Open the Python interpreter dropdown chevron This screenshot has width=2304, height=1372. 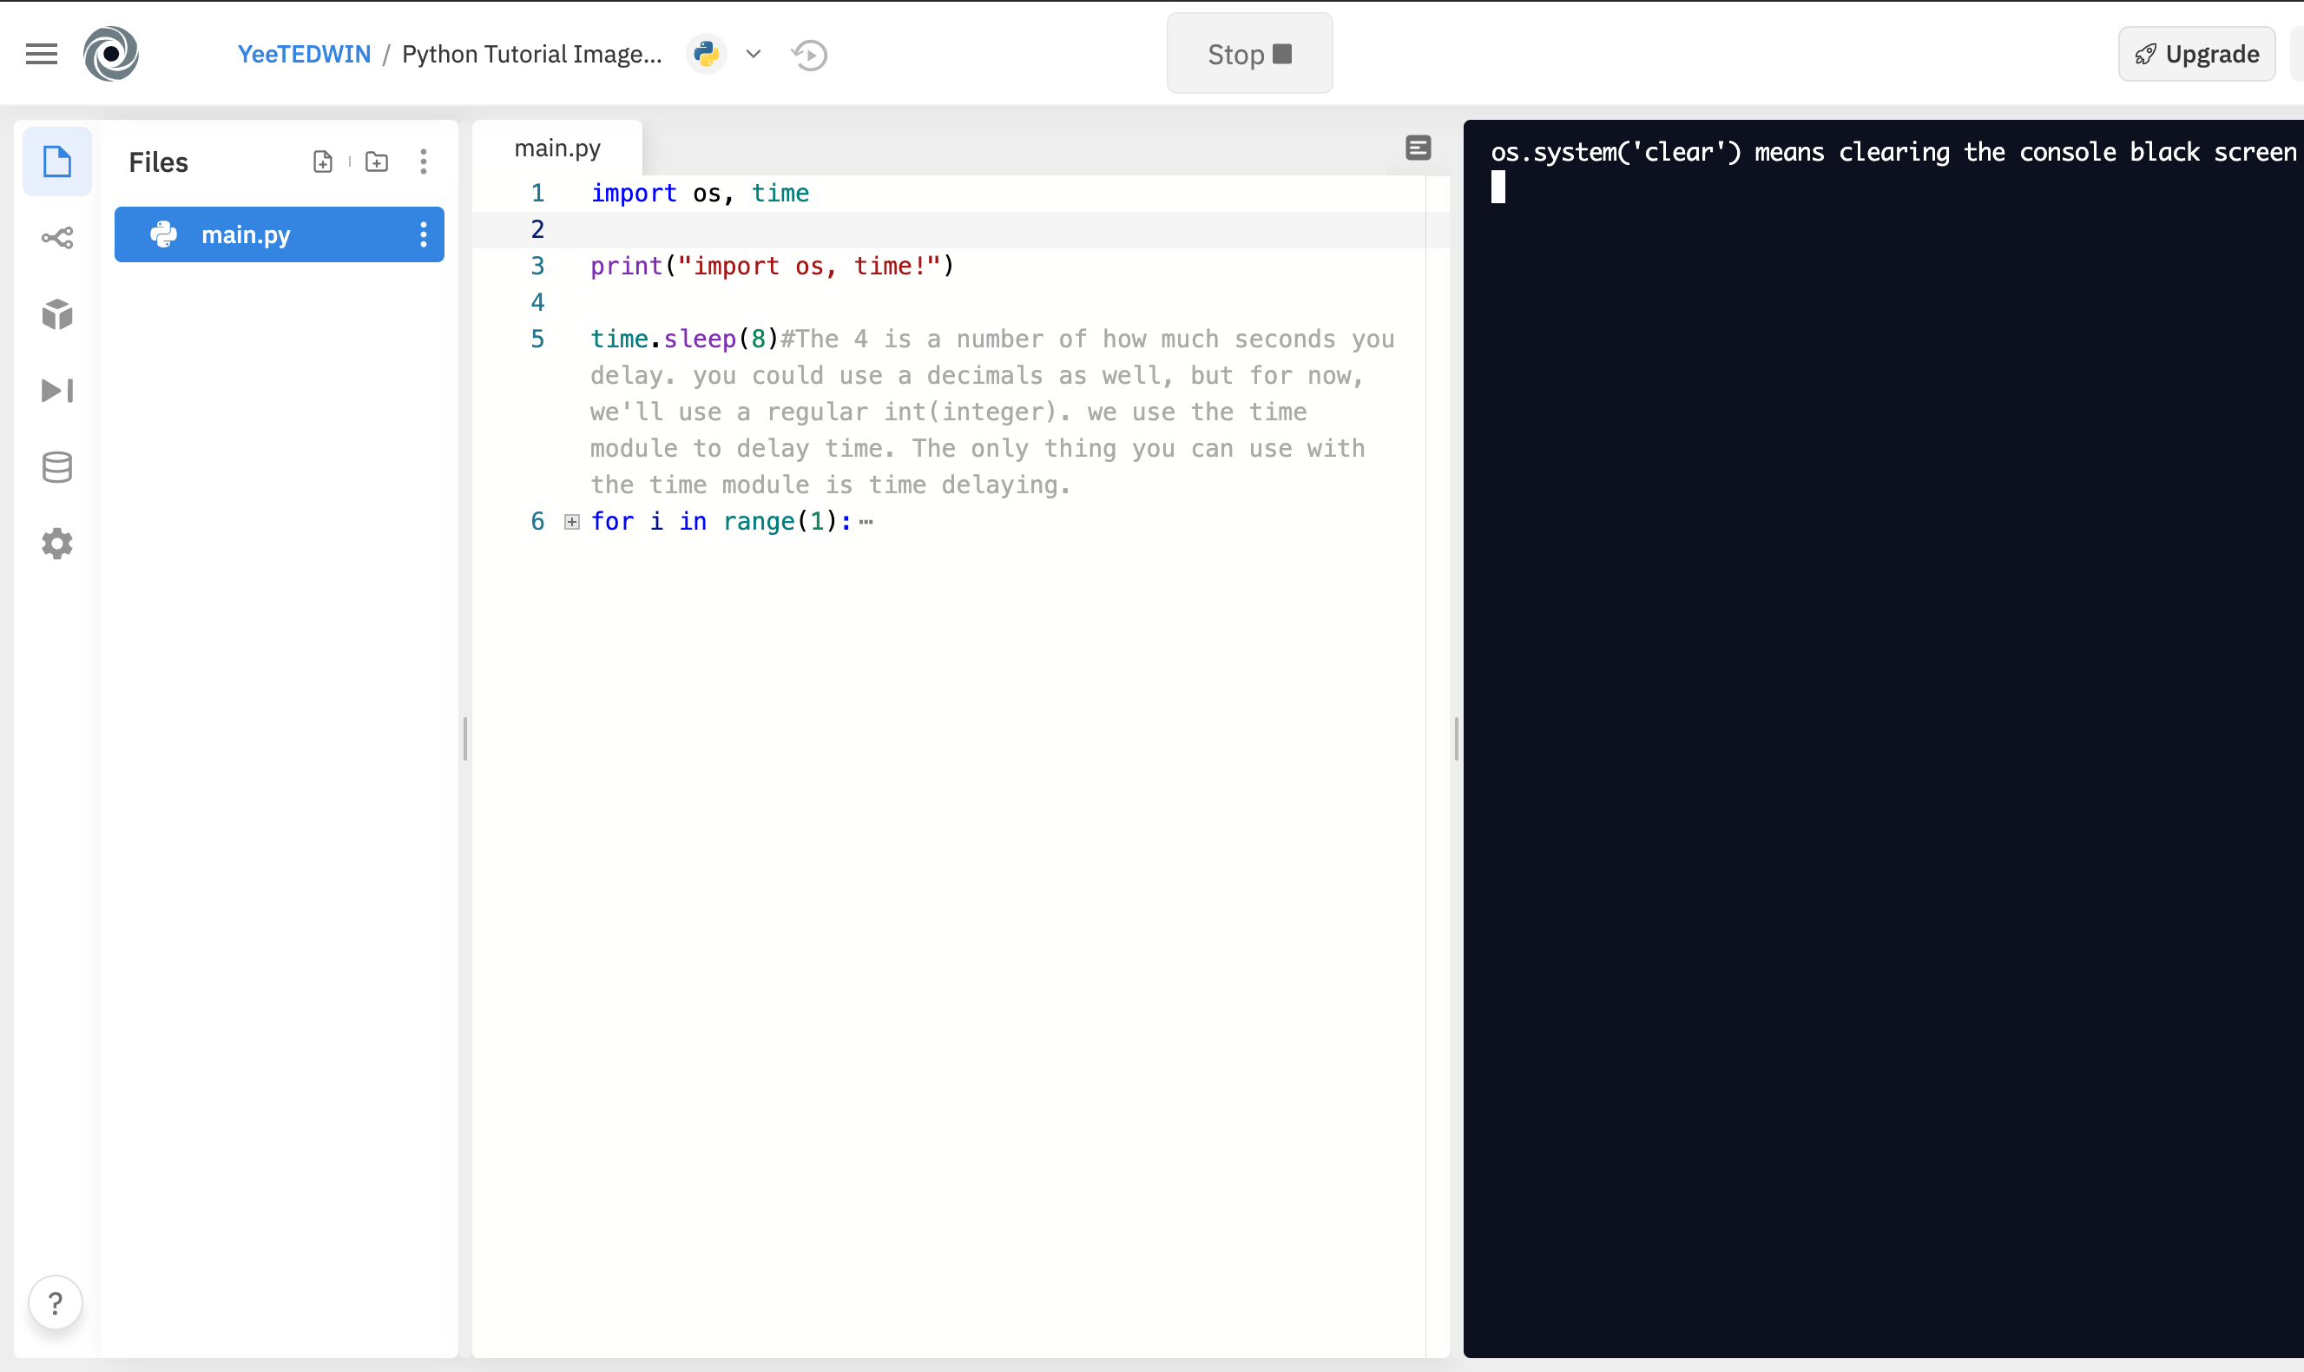pyautogui.click(x=753, y=54)
